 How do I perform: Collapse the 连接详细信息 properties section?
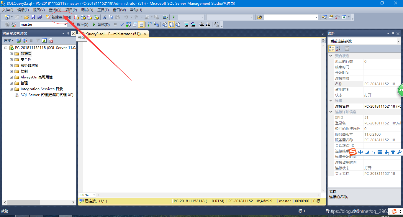[x=331, y=112]
